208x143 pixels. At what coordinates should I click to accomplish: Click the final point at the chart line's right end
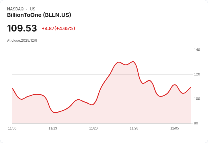(x=191, y=87)
